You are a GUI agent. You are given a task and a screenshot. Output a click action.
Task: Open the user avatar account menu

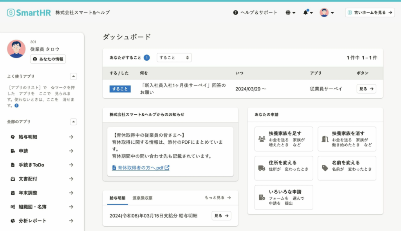(x=327, y=13)
